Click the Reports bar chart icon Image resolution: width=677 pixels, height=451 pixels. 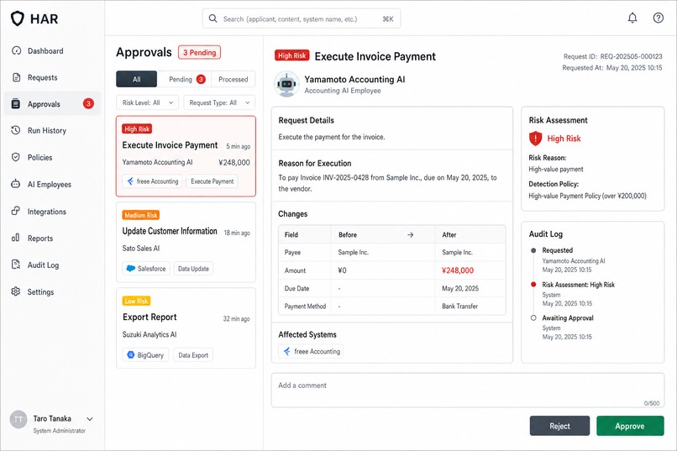point(16,238)
